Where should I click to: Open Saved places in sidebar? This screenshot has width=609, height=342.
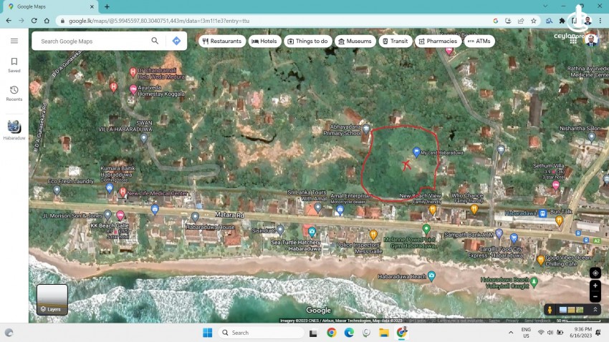[14, 65]
